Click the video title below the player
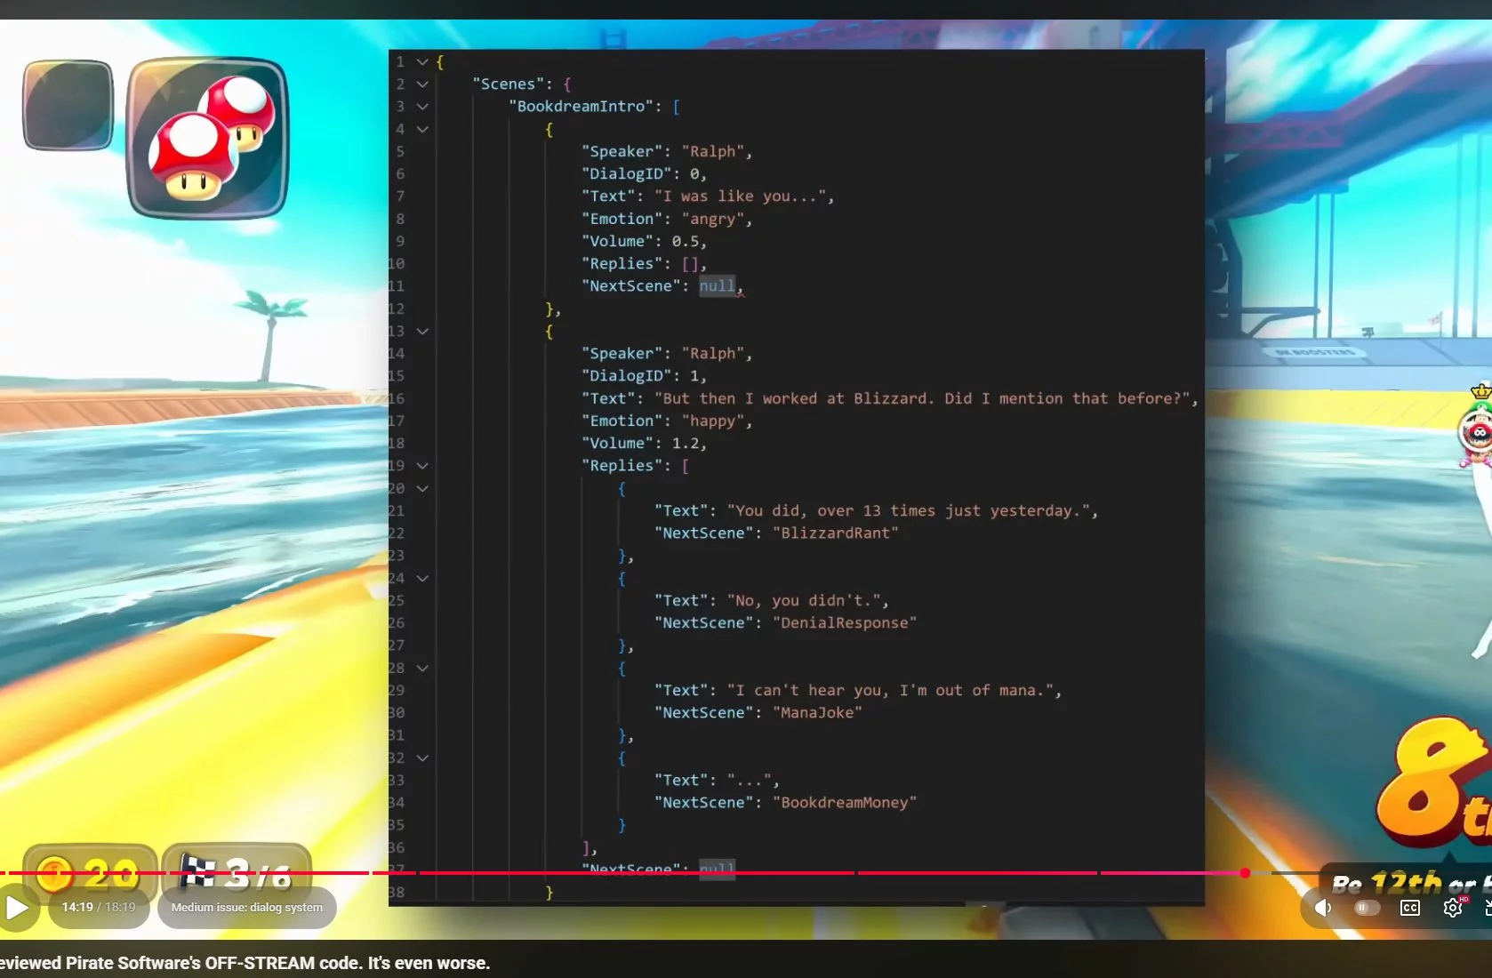 point(245,963)
